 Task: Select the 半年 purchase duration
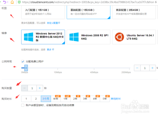[x=56, y=99]
